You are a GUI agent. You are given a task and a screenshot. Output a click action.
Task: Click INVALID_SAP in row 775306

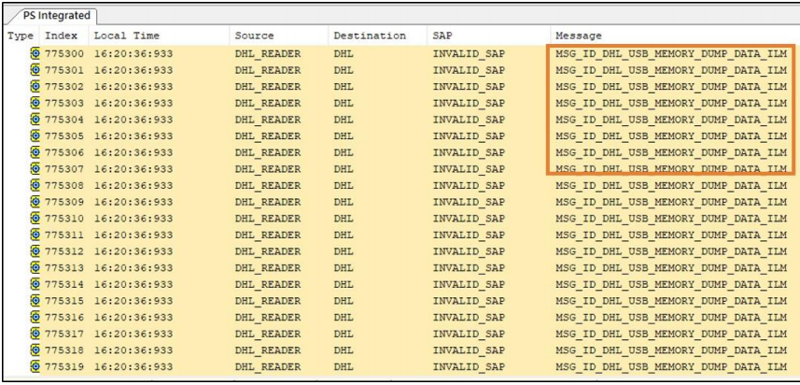tap(469, 152)
